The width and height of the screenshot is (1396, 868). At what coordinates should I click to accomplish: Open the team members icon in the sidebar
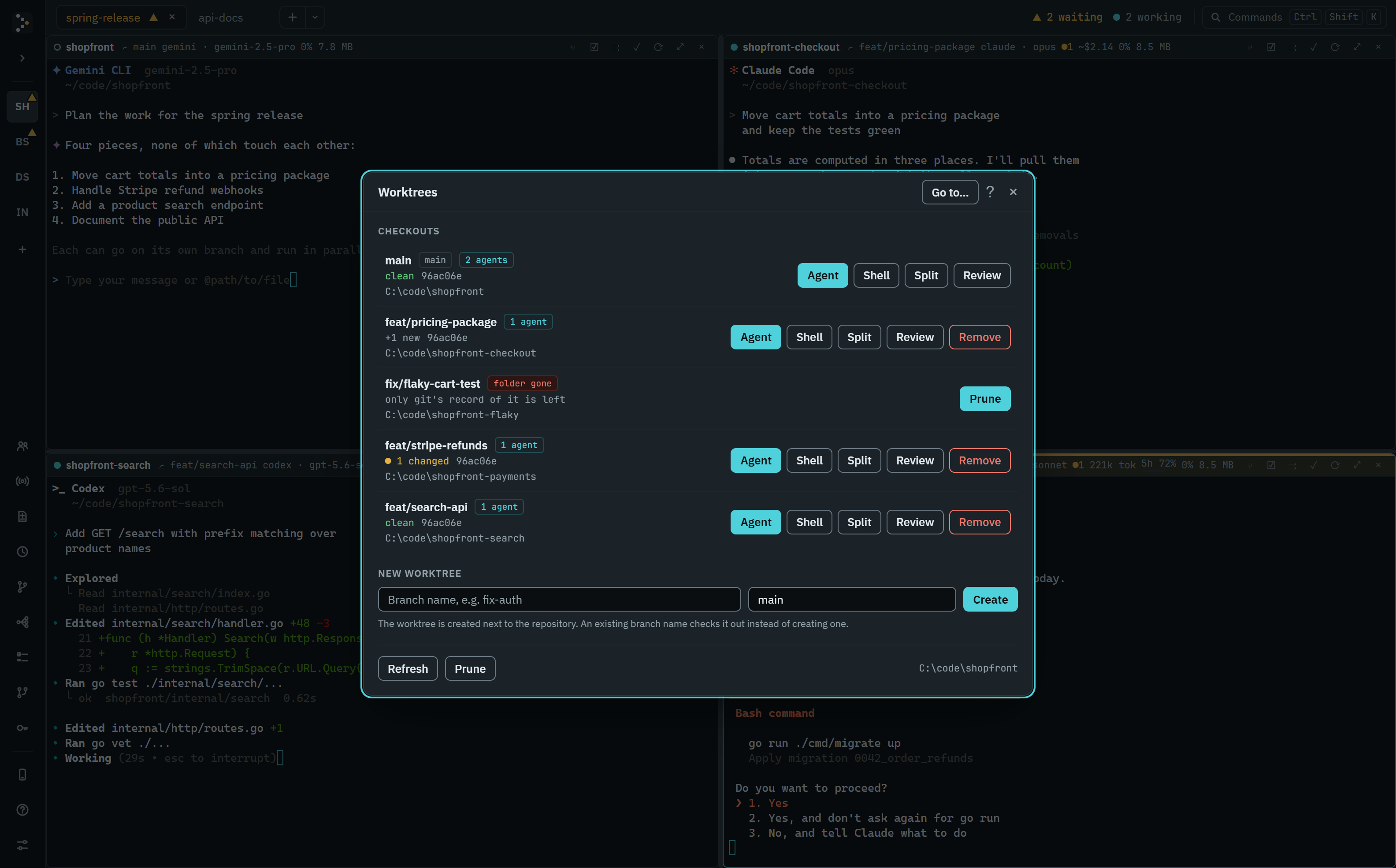pyautogui.click(x=22, y=446)
